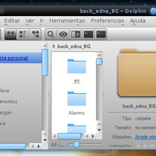Switch to tree columns view mode
Image resolution: width=156 pixels, height=156 pixels.
pyautogui.click(x=35, y=34)
